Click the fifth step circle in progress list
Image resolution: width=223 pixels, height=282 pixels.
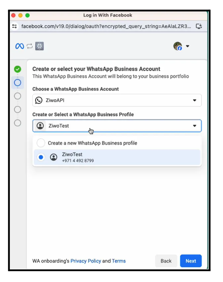click(17, 123)
